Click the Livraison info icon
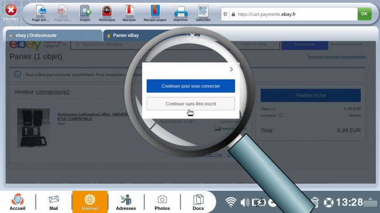Viewport: 380px width, 213px height. point(281,116)
